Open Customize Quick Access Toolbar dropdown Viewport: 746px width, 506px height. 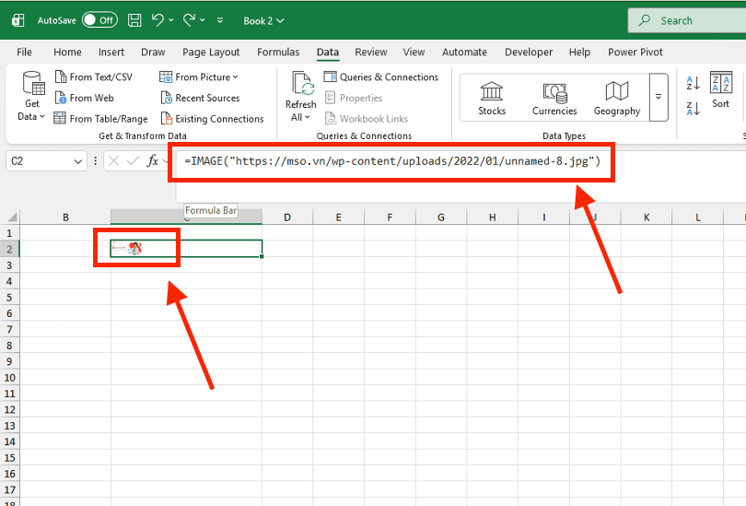[x=220, y=20]
